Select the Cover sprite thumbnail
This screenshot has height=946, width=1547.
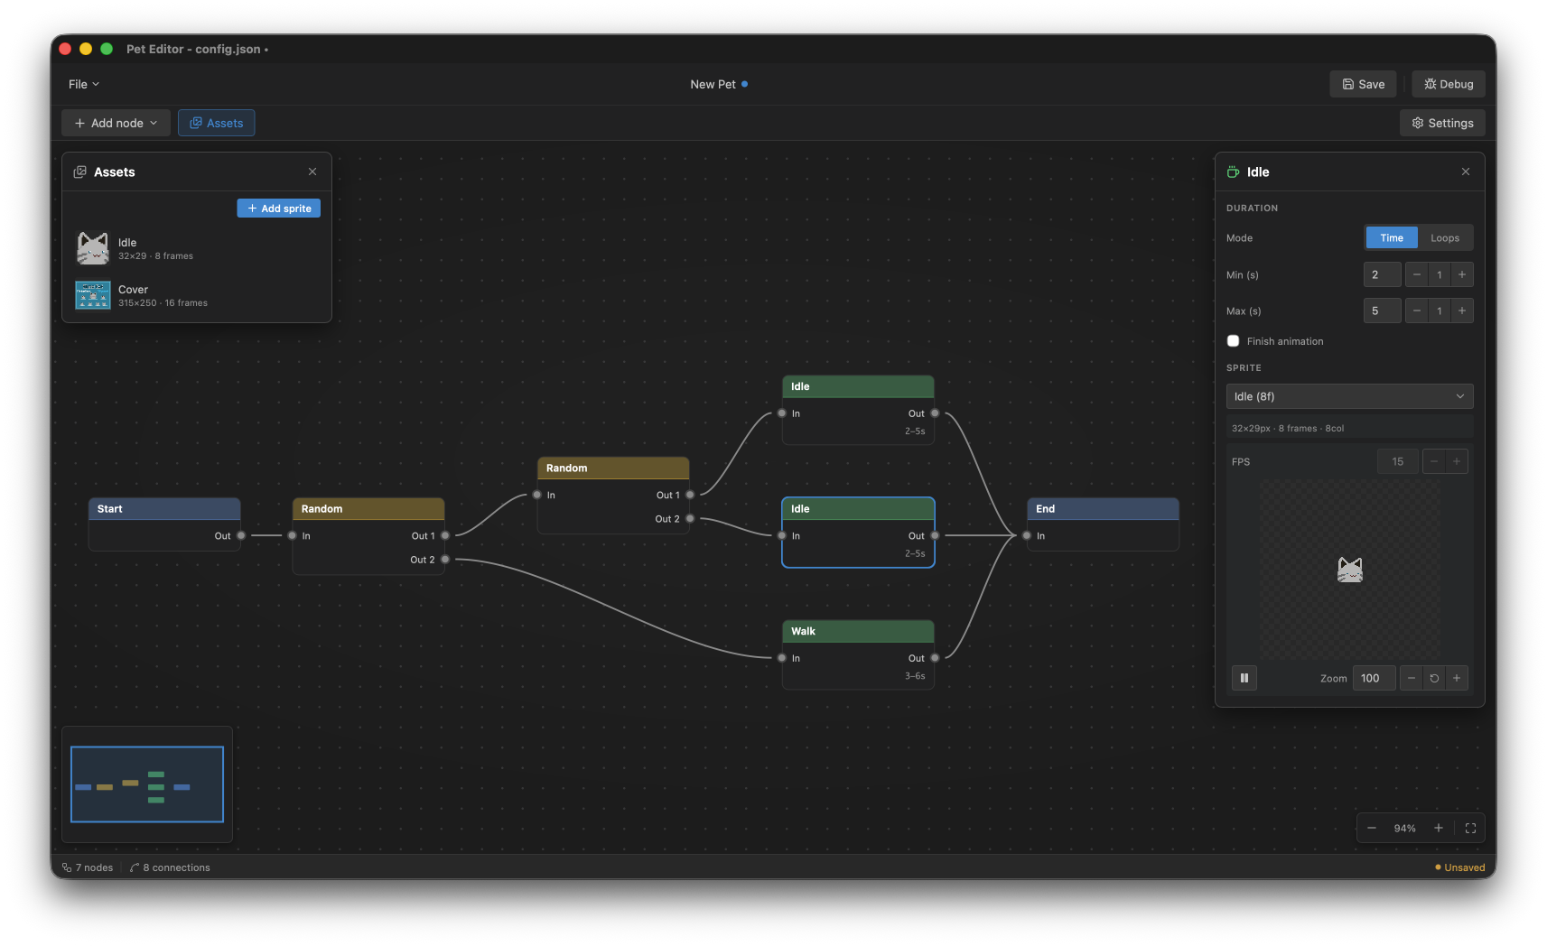(92, 295)
